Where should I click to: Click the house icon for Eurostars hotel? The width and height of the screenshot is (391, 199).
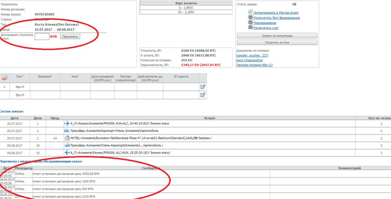pos(67,138)
